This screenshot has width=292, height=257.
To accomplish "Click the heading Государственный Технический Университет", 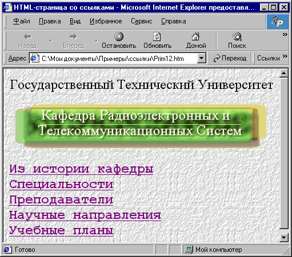I will pos(141,84).
